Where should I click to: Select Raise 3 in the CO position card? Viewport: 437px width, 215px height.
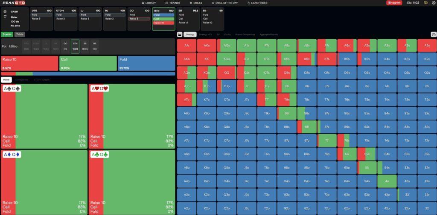click(x=139, y=19)
